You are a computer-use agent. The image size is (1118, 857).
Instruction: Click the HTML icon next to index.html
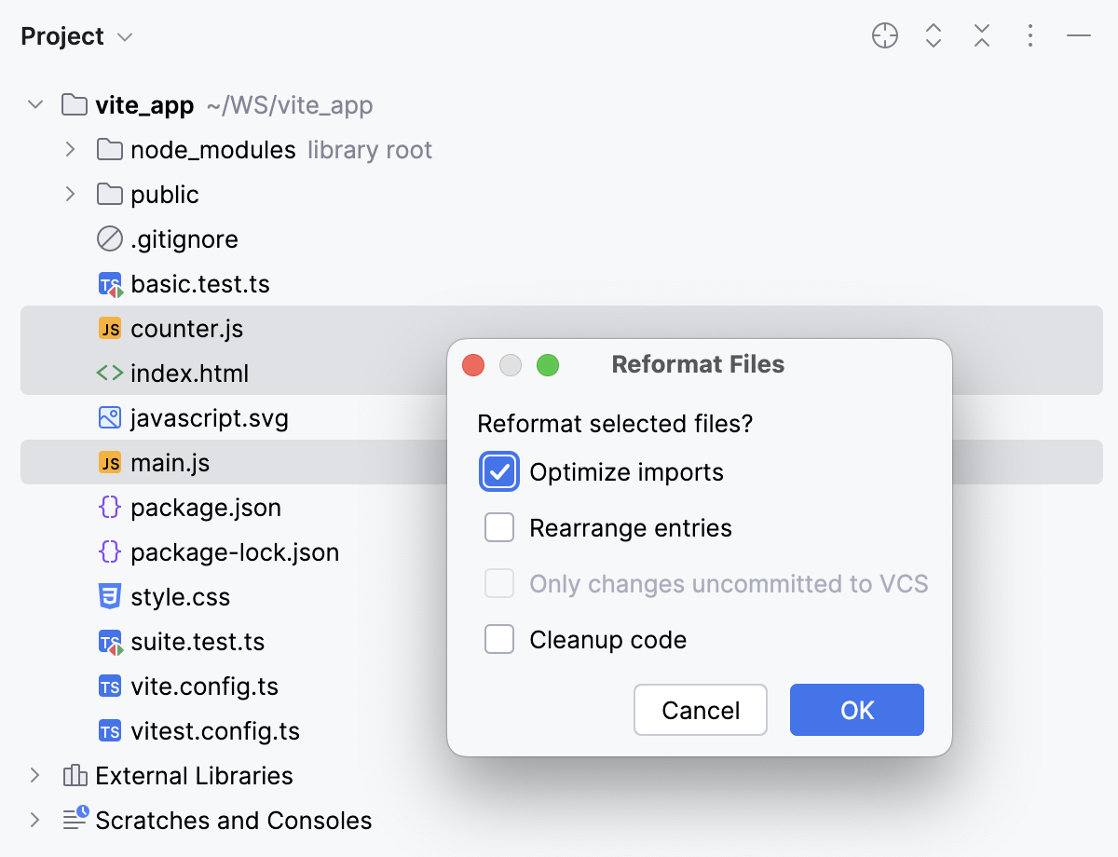(x=110, y=373)
